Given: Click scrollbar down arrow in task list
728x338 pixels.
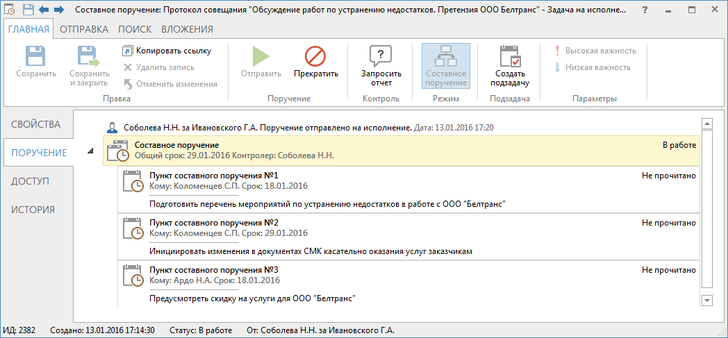Looking at the screenshot, I should tap(707, 300).
